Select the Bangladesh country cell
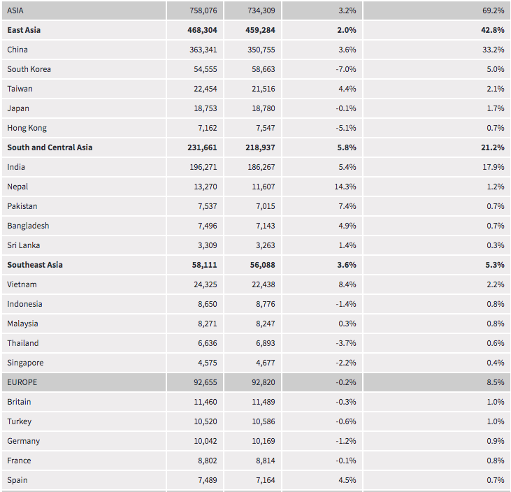The image size is (511, 492). (x=28, y=226)
